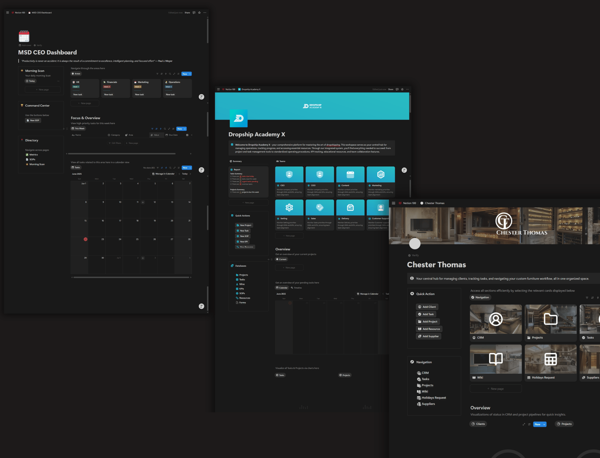Click the This Week table horizontal scrollbar
The height and width of the screenshot is (458, 600).
122,154
